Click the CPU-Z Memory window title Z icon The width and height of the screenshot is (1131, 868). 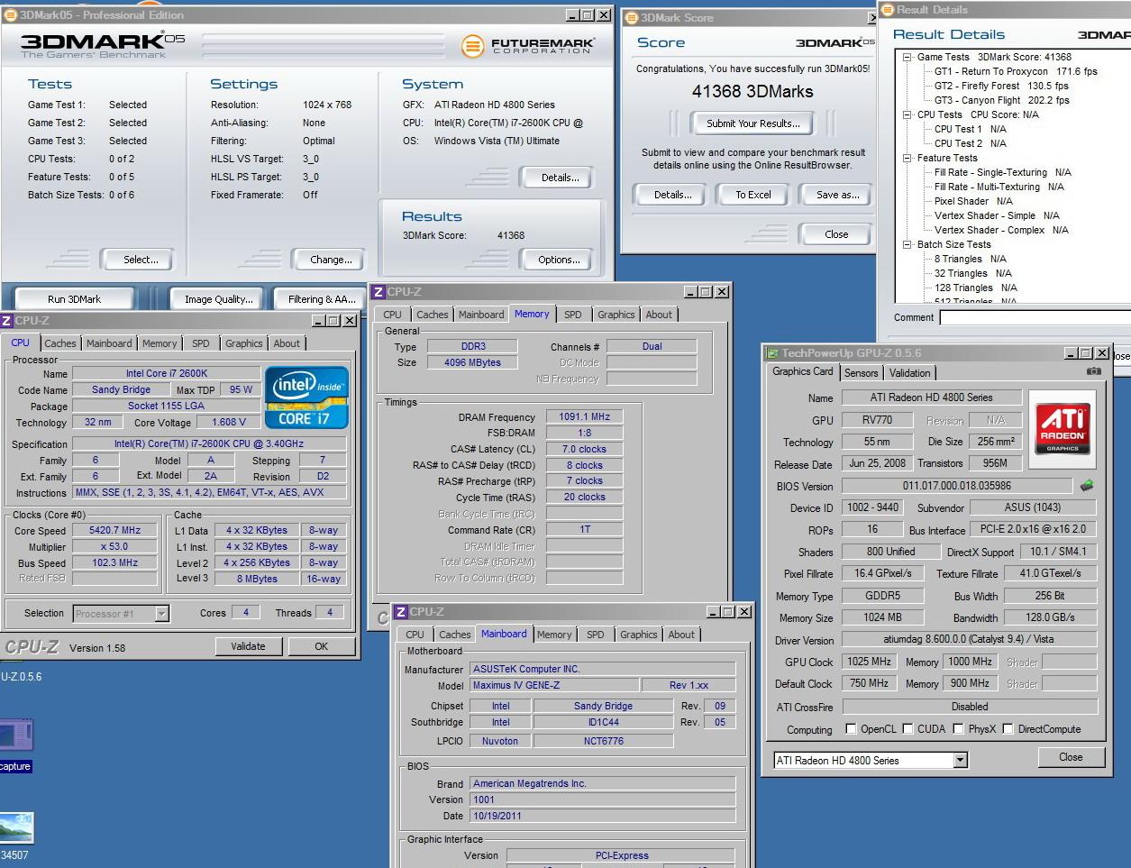[x=379, y=291]
